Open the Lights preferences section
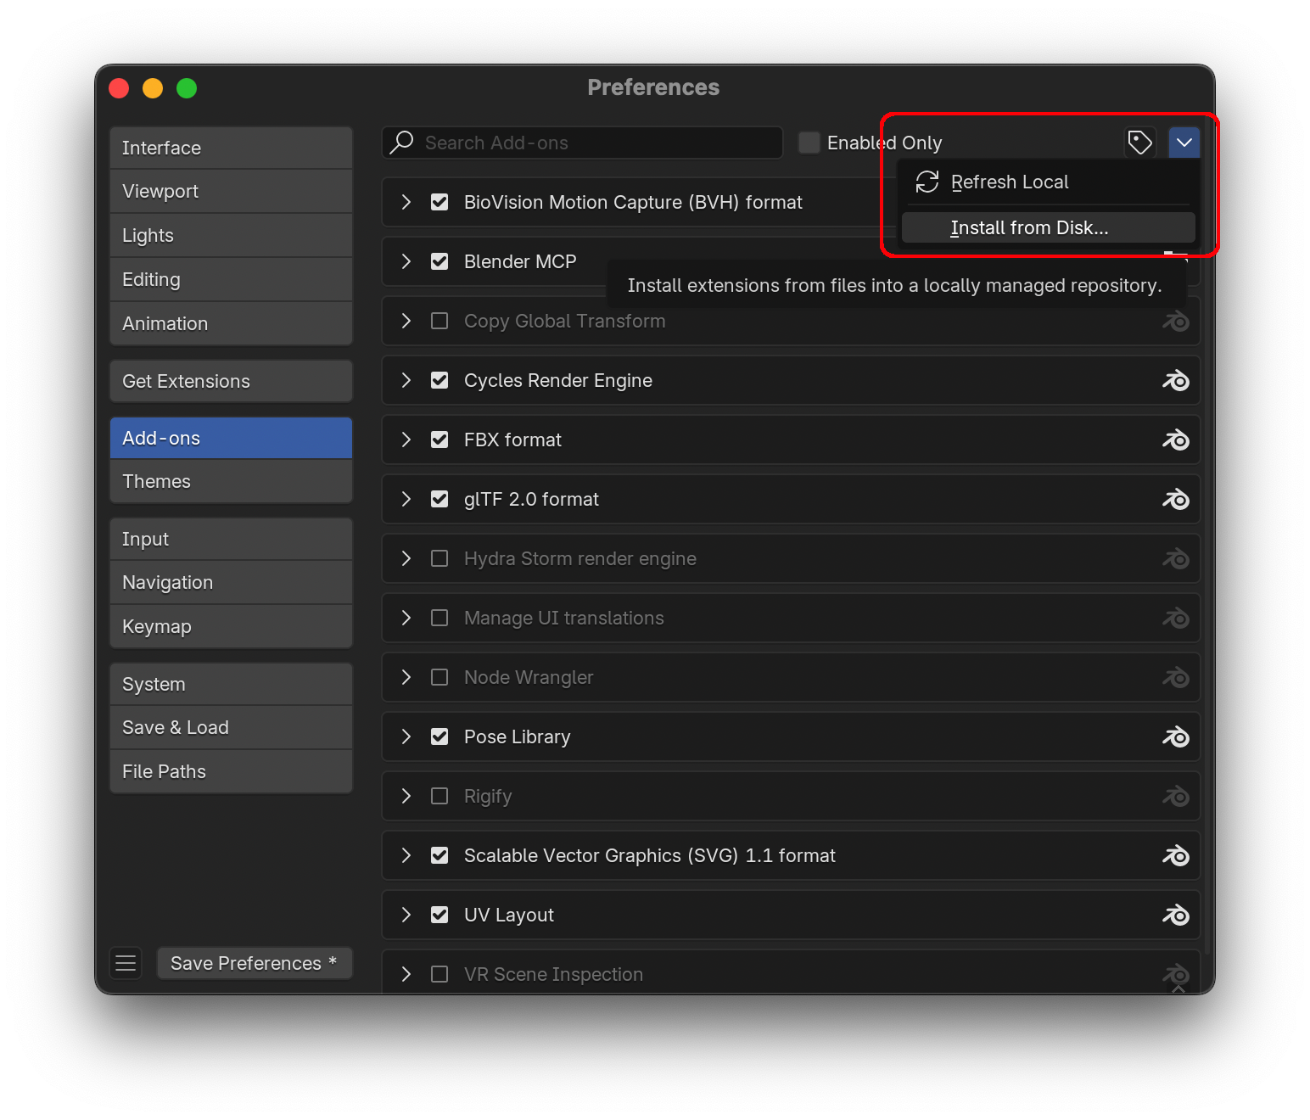The image size is (1310, 1120). click(x=231, y=235)
